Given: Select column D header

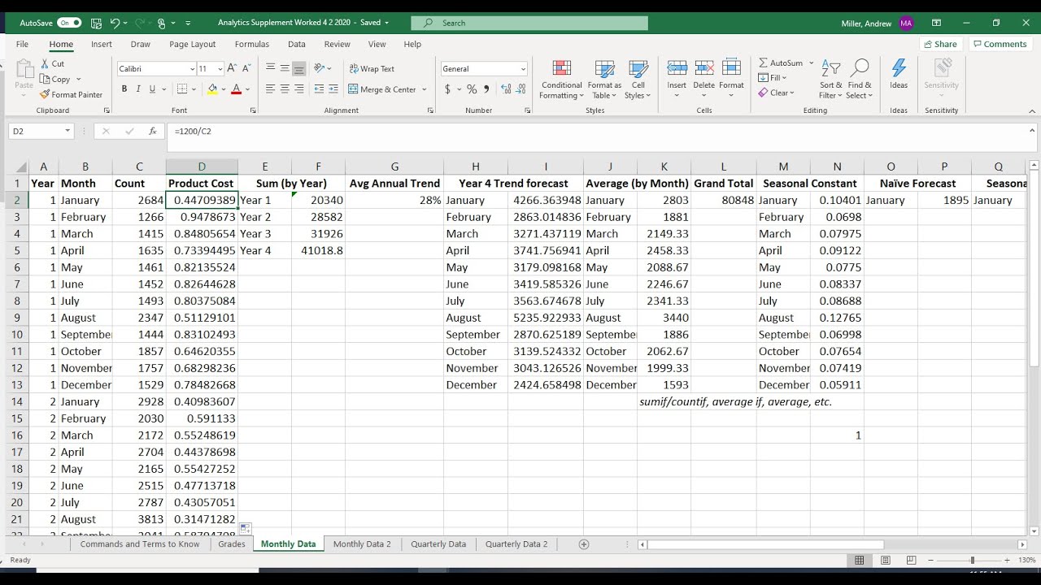Looking at the screenshot, I should click(x=202, y=167).
